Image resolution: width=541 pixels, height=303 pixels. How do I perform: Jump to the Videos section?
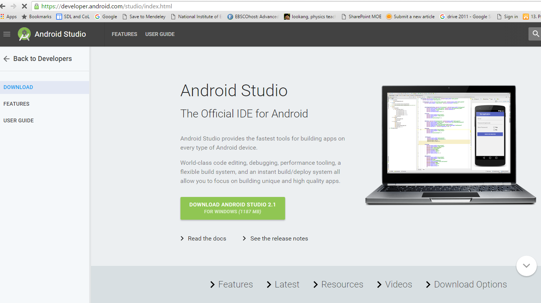(394, 284)
